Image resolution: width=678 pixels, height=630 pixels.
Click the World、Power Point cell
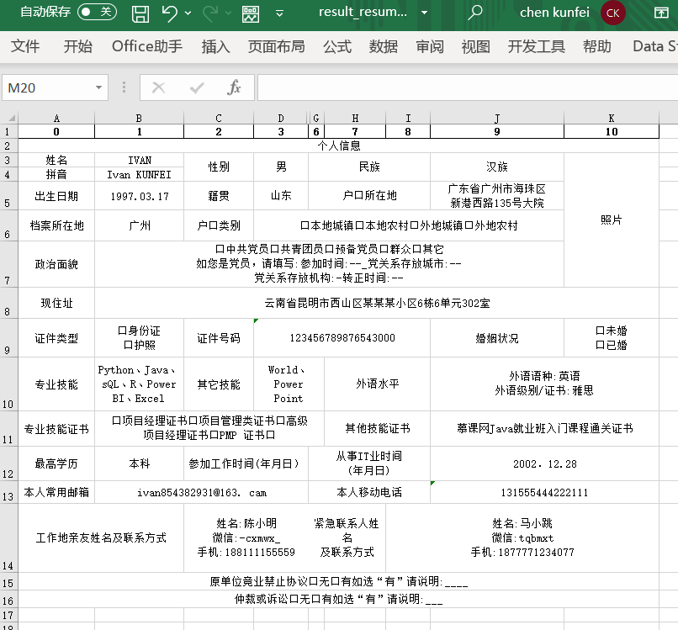click(289, 384)
